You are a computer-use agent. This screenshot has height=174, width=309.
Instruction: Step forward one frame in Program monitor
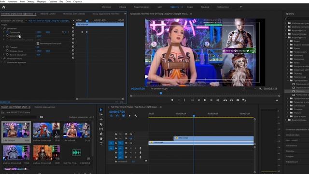pos(211,100)
